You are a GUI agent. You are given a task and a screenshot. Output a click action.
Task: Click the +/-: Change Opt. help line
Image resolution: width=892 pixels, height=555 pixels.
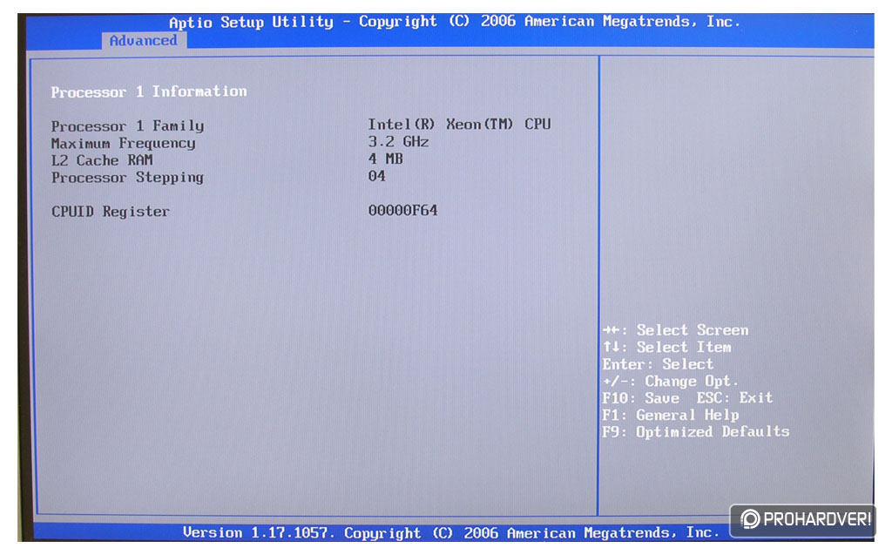[670, 382]
